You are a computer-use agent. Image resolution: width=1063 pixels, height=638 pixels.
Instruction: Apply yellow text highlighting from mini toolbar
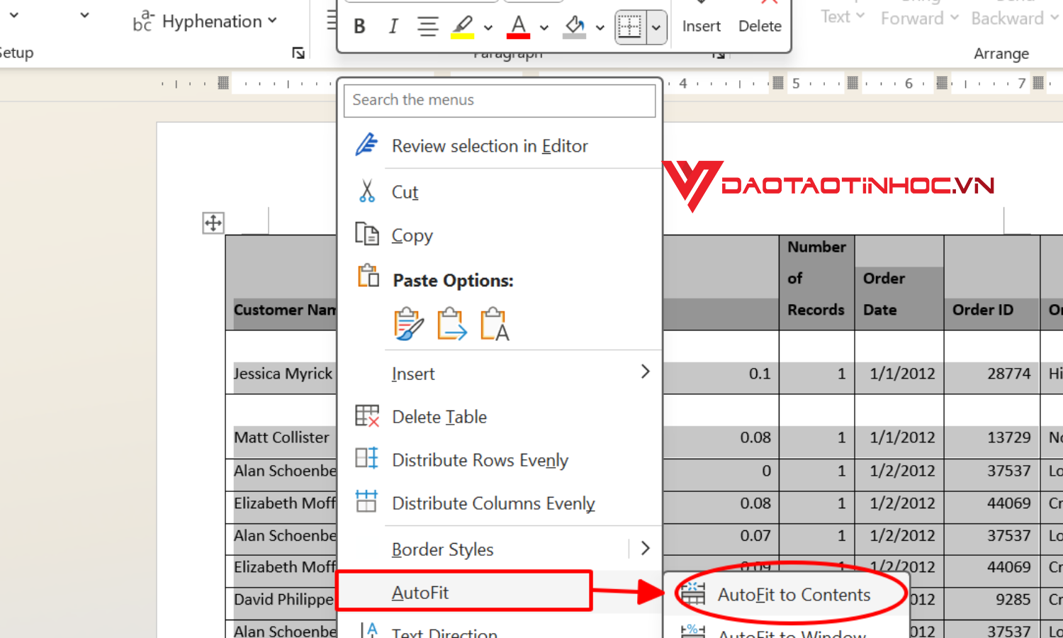463,26
